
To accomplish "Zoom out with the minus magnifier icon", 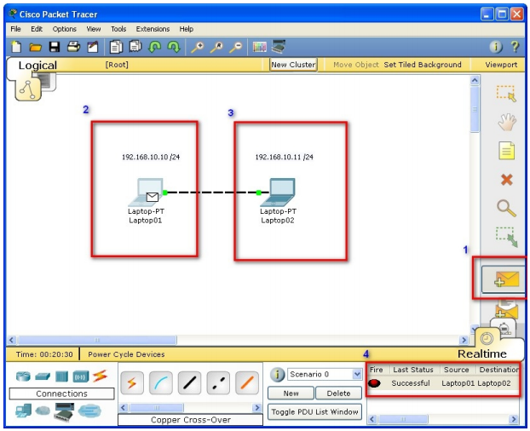I will point(236,48).
